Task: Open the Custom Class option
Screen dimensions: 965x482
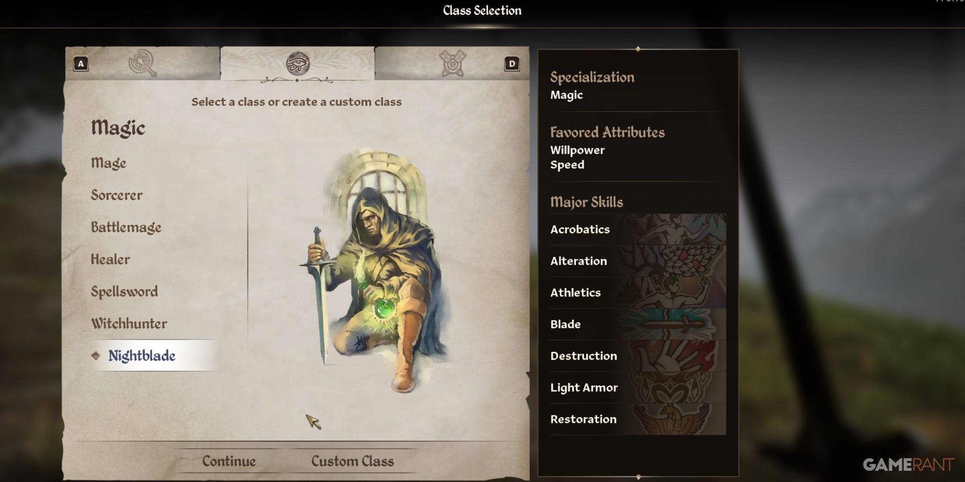Action: coord(353,461)
